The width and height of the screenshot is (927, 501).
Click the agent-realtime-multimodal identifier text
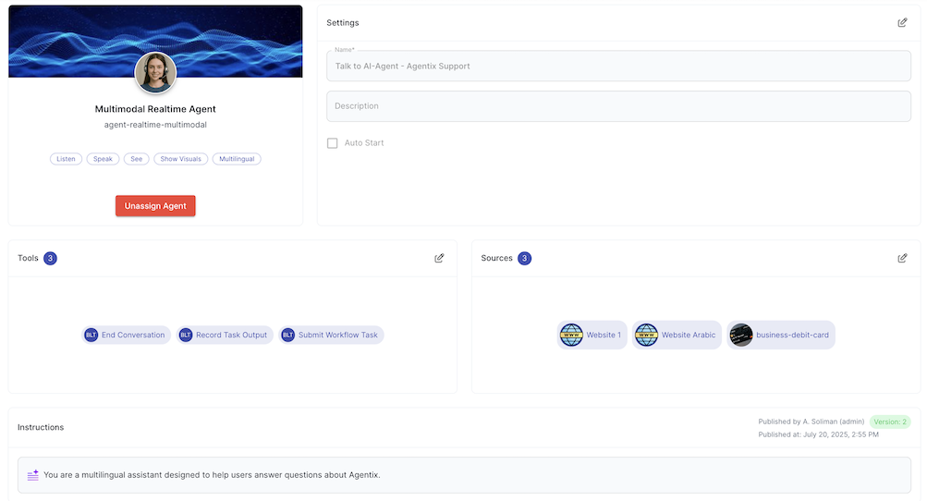coord(155,125)
